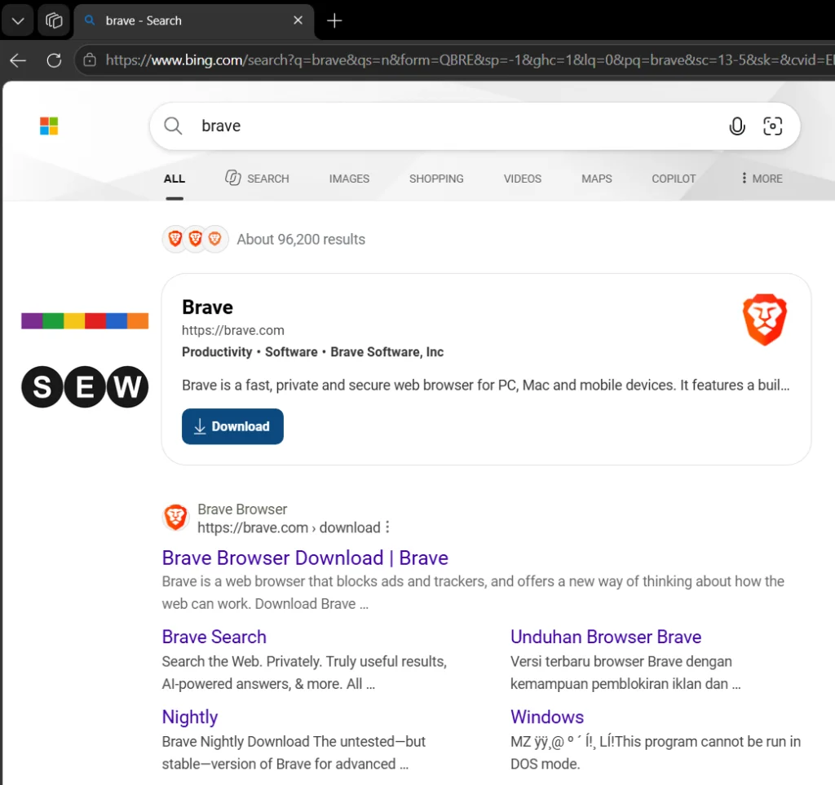Open the https://brave.com link in card
Image resolution: width=835 pixels, height=785 pixels.
pos(233,330)
